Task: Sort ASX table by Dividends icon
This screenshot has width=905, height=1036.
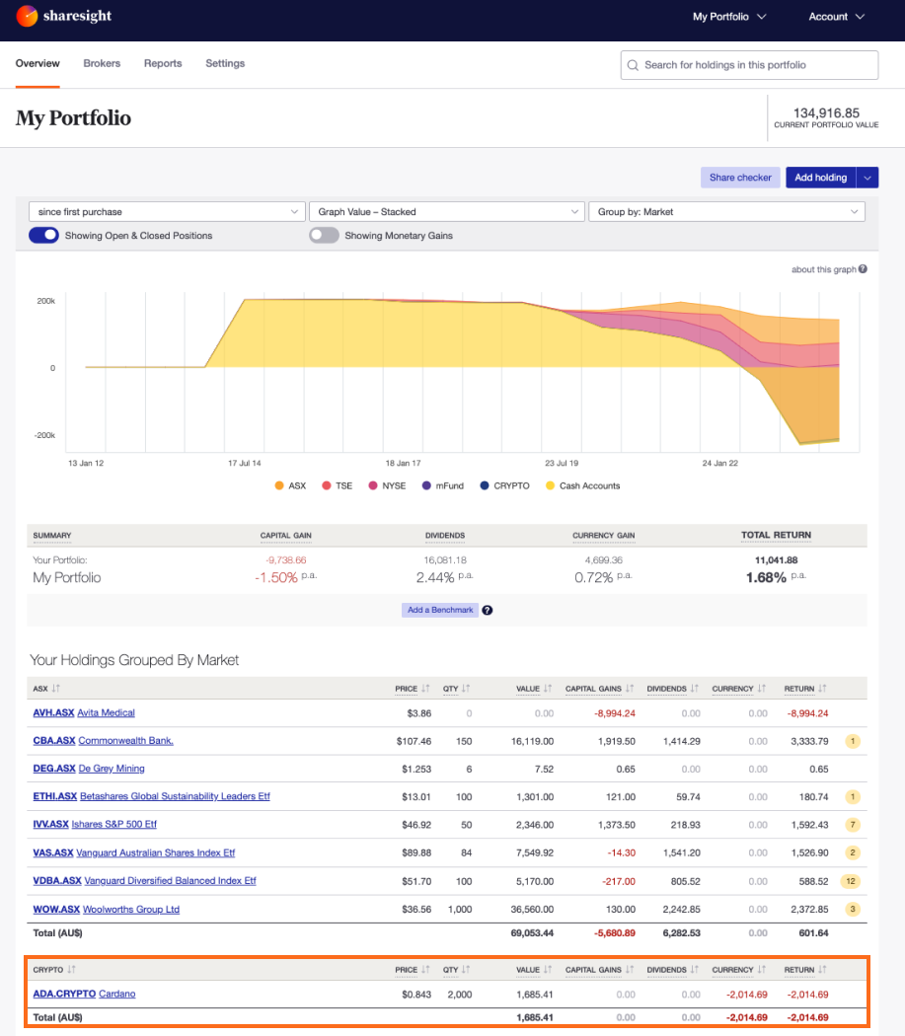Action: tap(695, 689)
